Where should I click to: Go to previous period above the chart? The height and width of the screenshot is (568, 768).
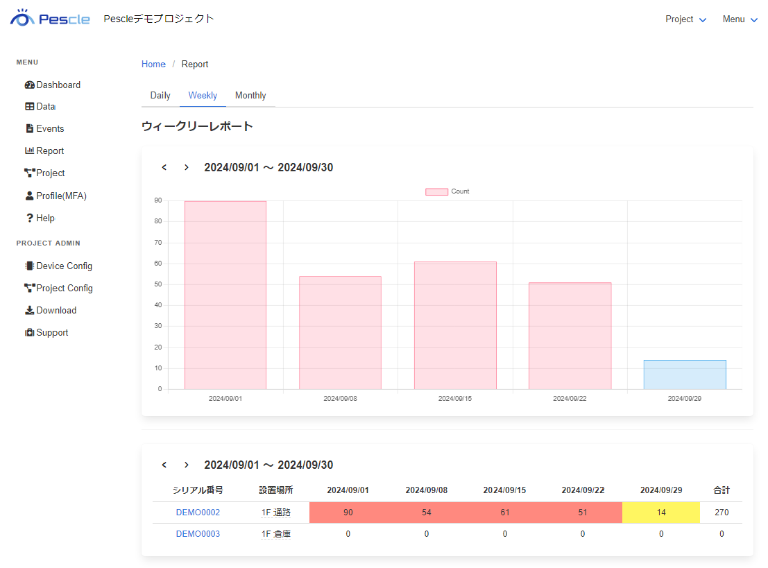(x=164, y=167)
